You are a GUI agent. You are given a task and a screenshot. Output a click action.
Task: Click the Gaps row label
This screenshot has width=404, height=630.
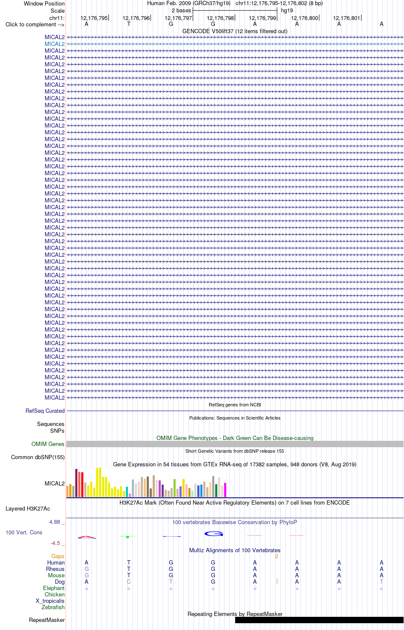(x=58, y=556)
